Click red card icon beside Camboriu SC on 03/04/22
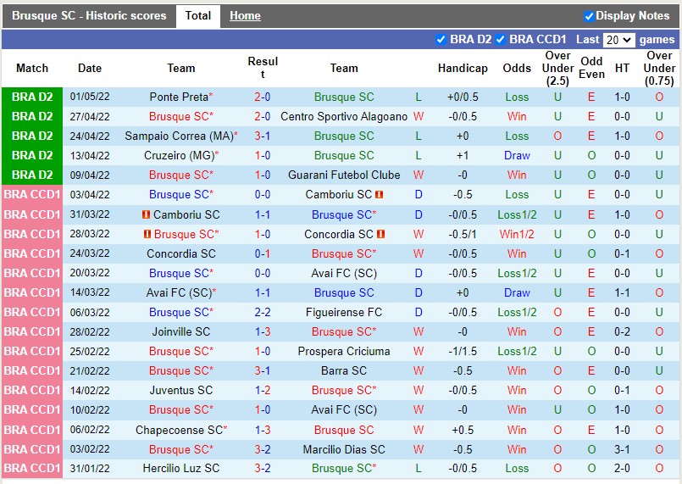 coord(380,195)
